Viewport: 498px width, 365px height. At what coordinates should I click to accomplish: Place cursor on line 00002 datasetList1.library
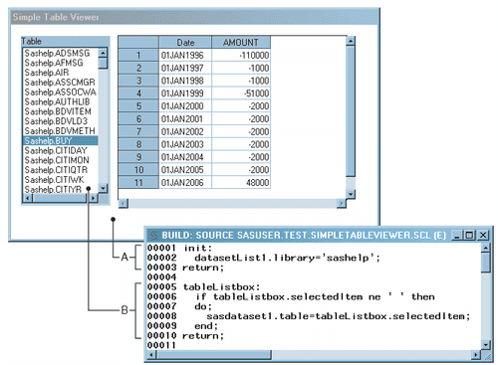[x=288, y=258]
